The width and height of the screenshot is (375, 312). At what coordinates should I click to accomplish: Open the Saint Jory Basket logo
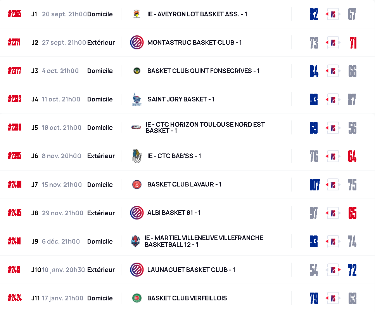tap(137, 99)
